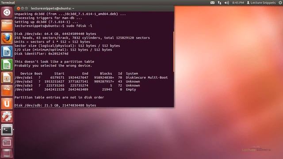Select the Terminal icon in the launcher
This screenshot has height=159, width=283.
(x=7, y=129)
